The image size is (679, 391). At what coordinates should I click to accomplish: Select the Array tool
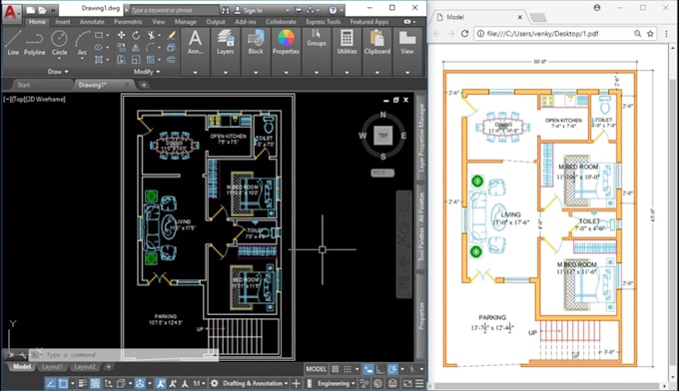click(x=151, y=60)
